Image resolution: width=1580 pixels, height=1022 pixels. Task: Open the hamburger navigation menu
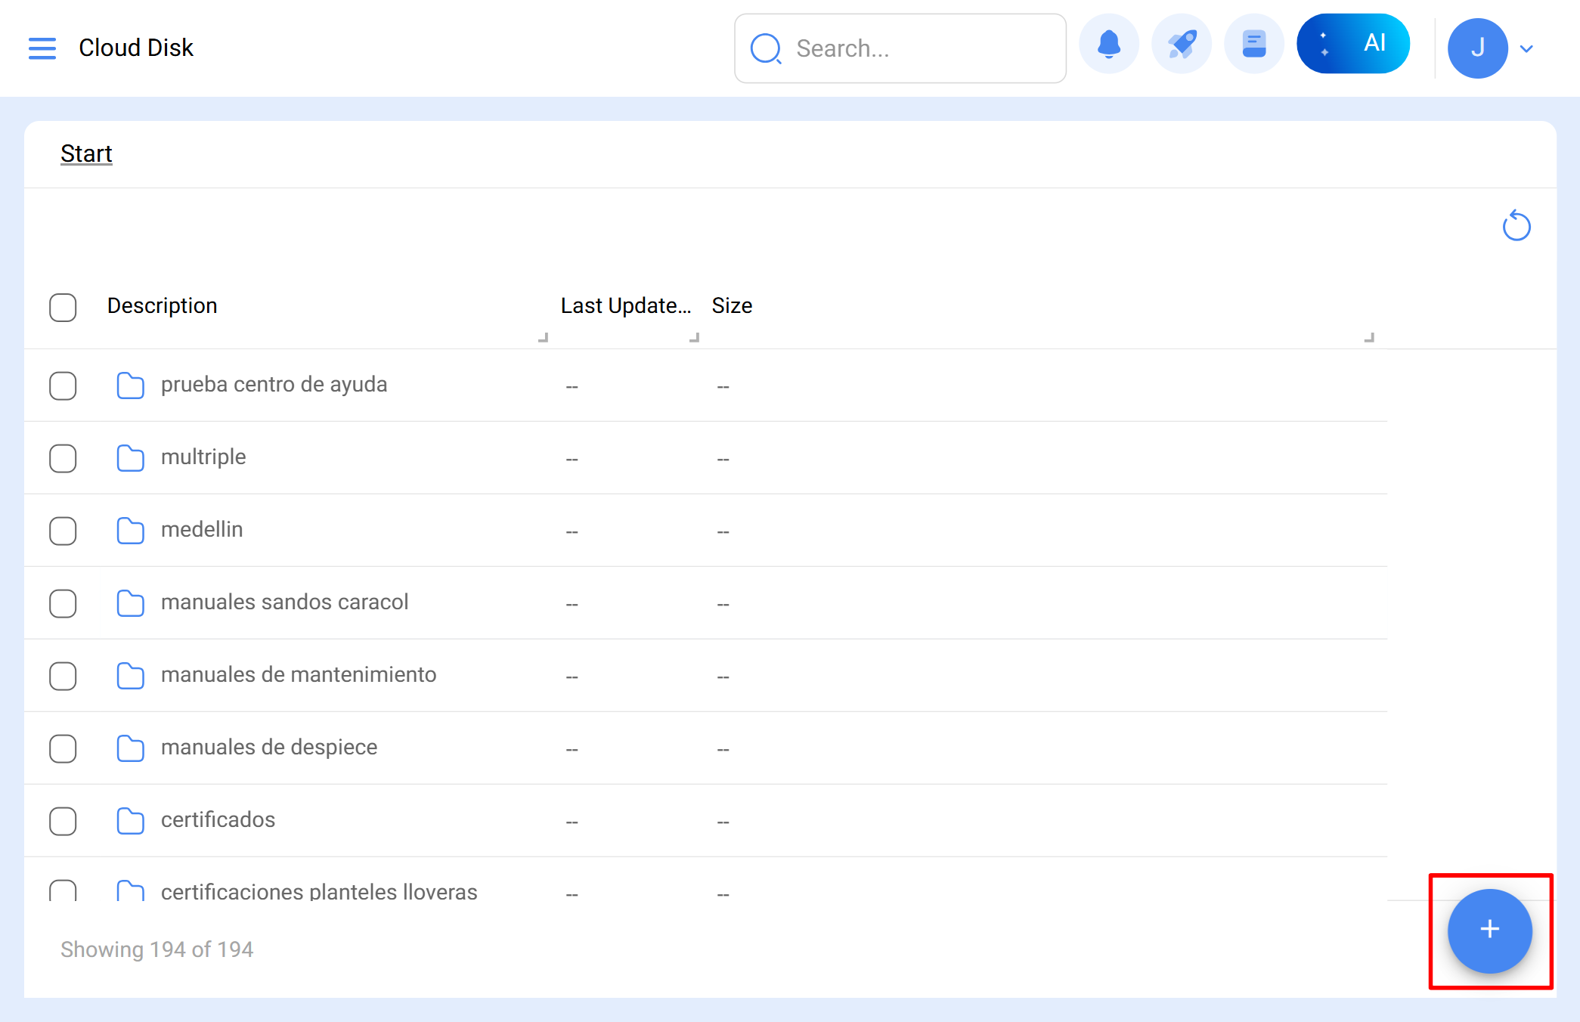(42, 48)
